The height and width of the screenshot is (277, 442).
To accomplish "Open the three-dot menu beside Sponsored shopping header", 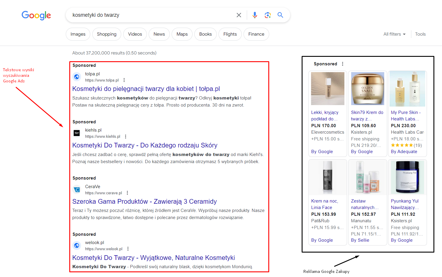I will (342, 64).
